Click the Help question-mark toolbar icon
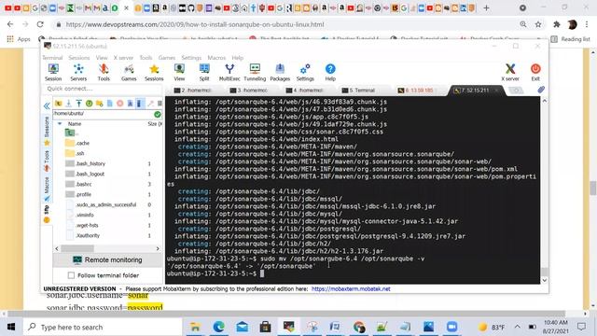The height and width of the screenshot is (336, 597). (x=330, y=72)
